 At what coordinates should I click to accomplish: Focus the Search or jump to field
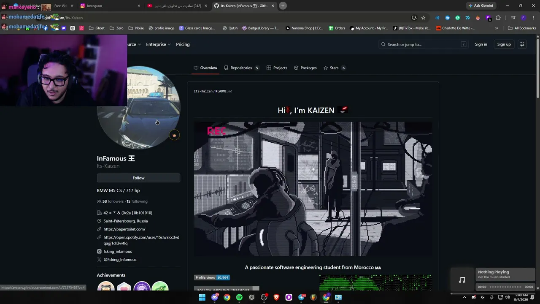point(424,44)
